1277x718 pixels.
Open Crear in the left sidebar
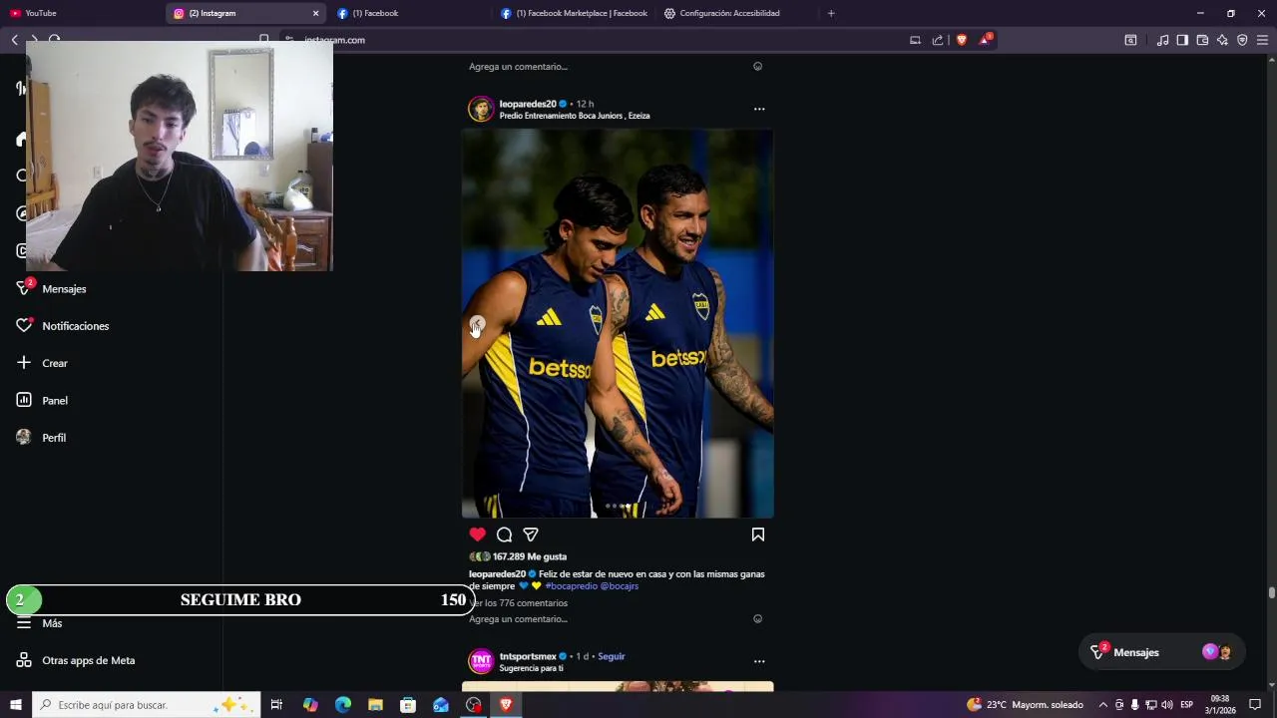tap(42, 363)
